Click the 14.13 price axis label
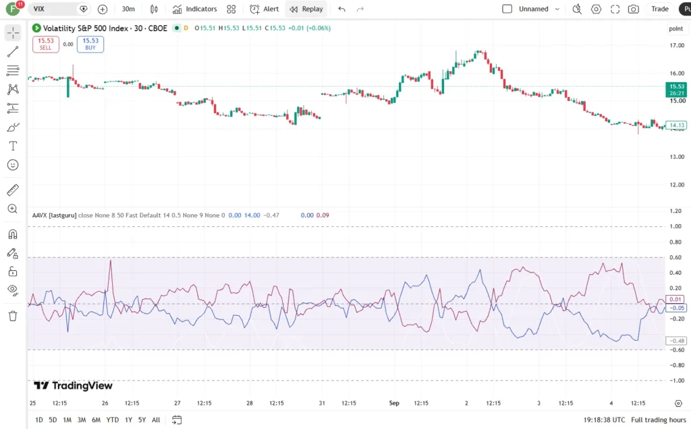 point(676,125)
